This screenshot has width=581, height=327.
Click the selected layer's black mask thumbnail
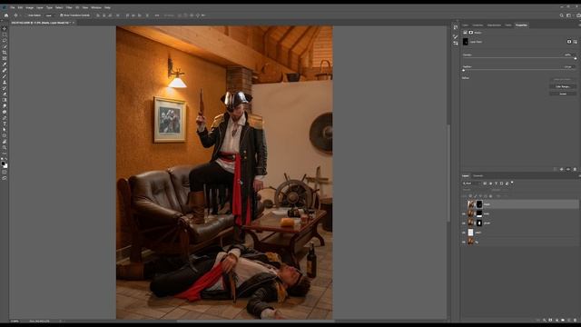tap(479, 204)
